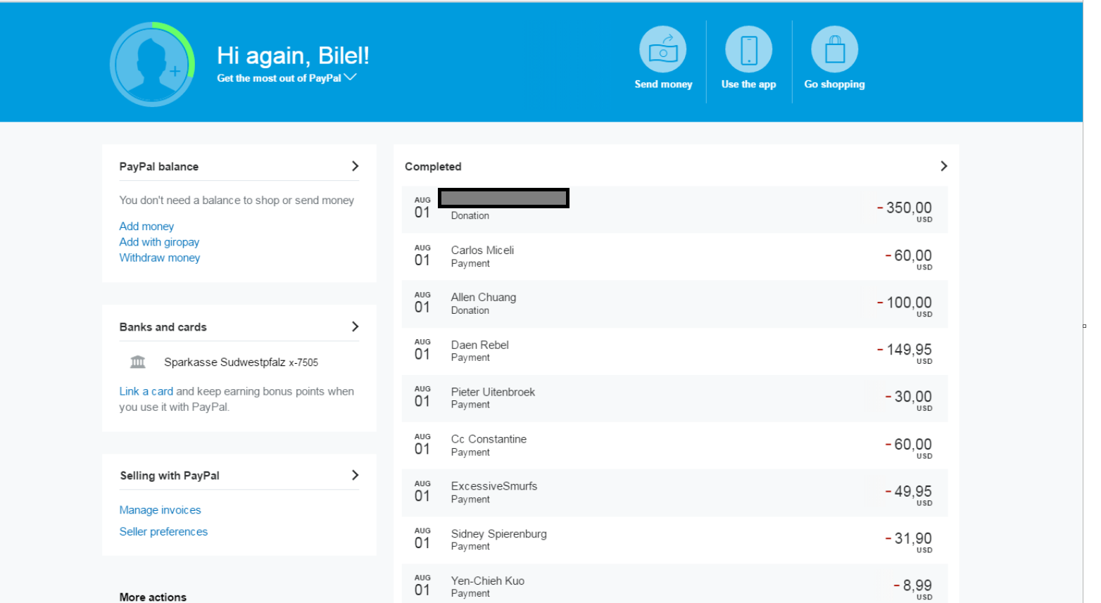
Task: Open the Allen Chuang donation transaction
Action: (x=674, y=303)
